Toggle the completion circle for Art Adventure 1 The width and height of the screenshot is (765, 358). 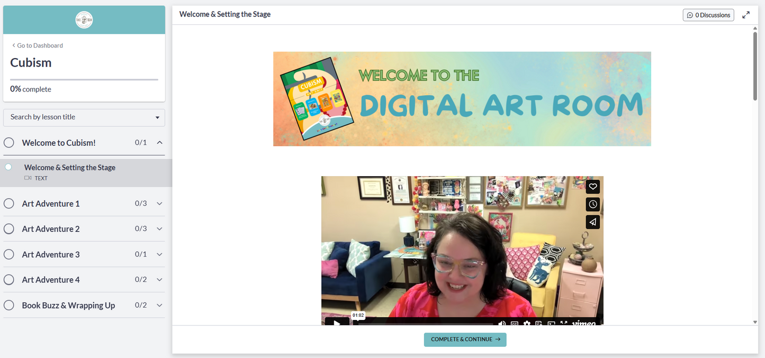coord(8,203)
